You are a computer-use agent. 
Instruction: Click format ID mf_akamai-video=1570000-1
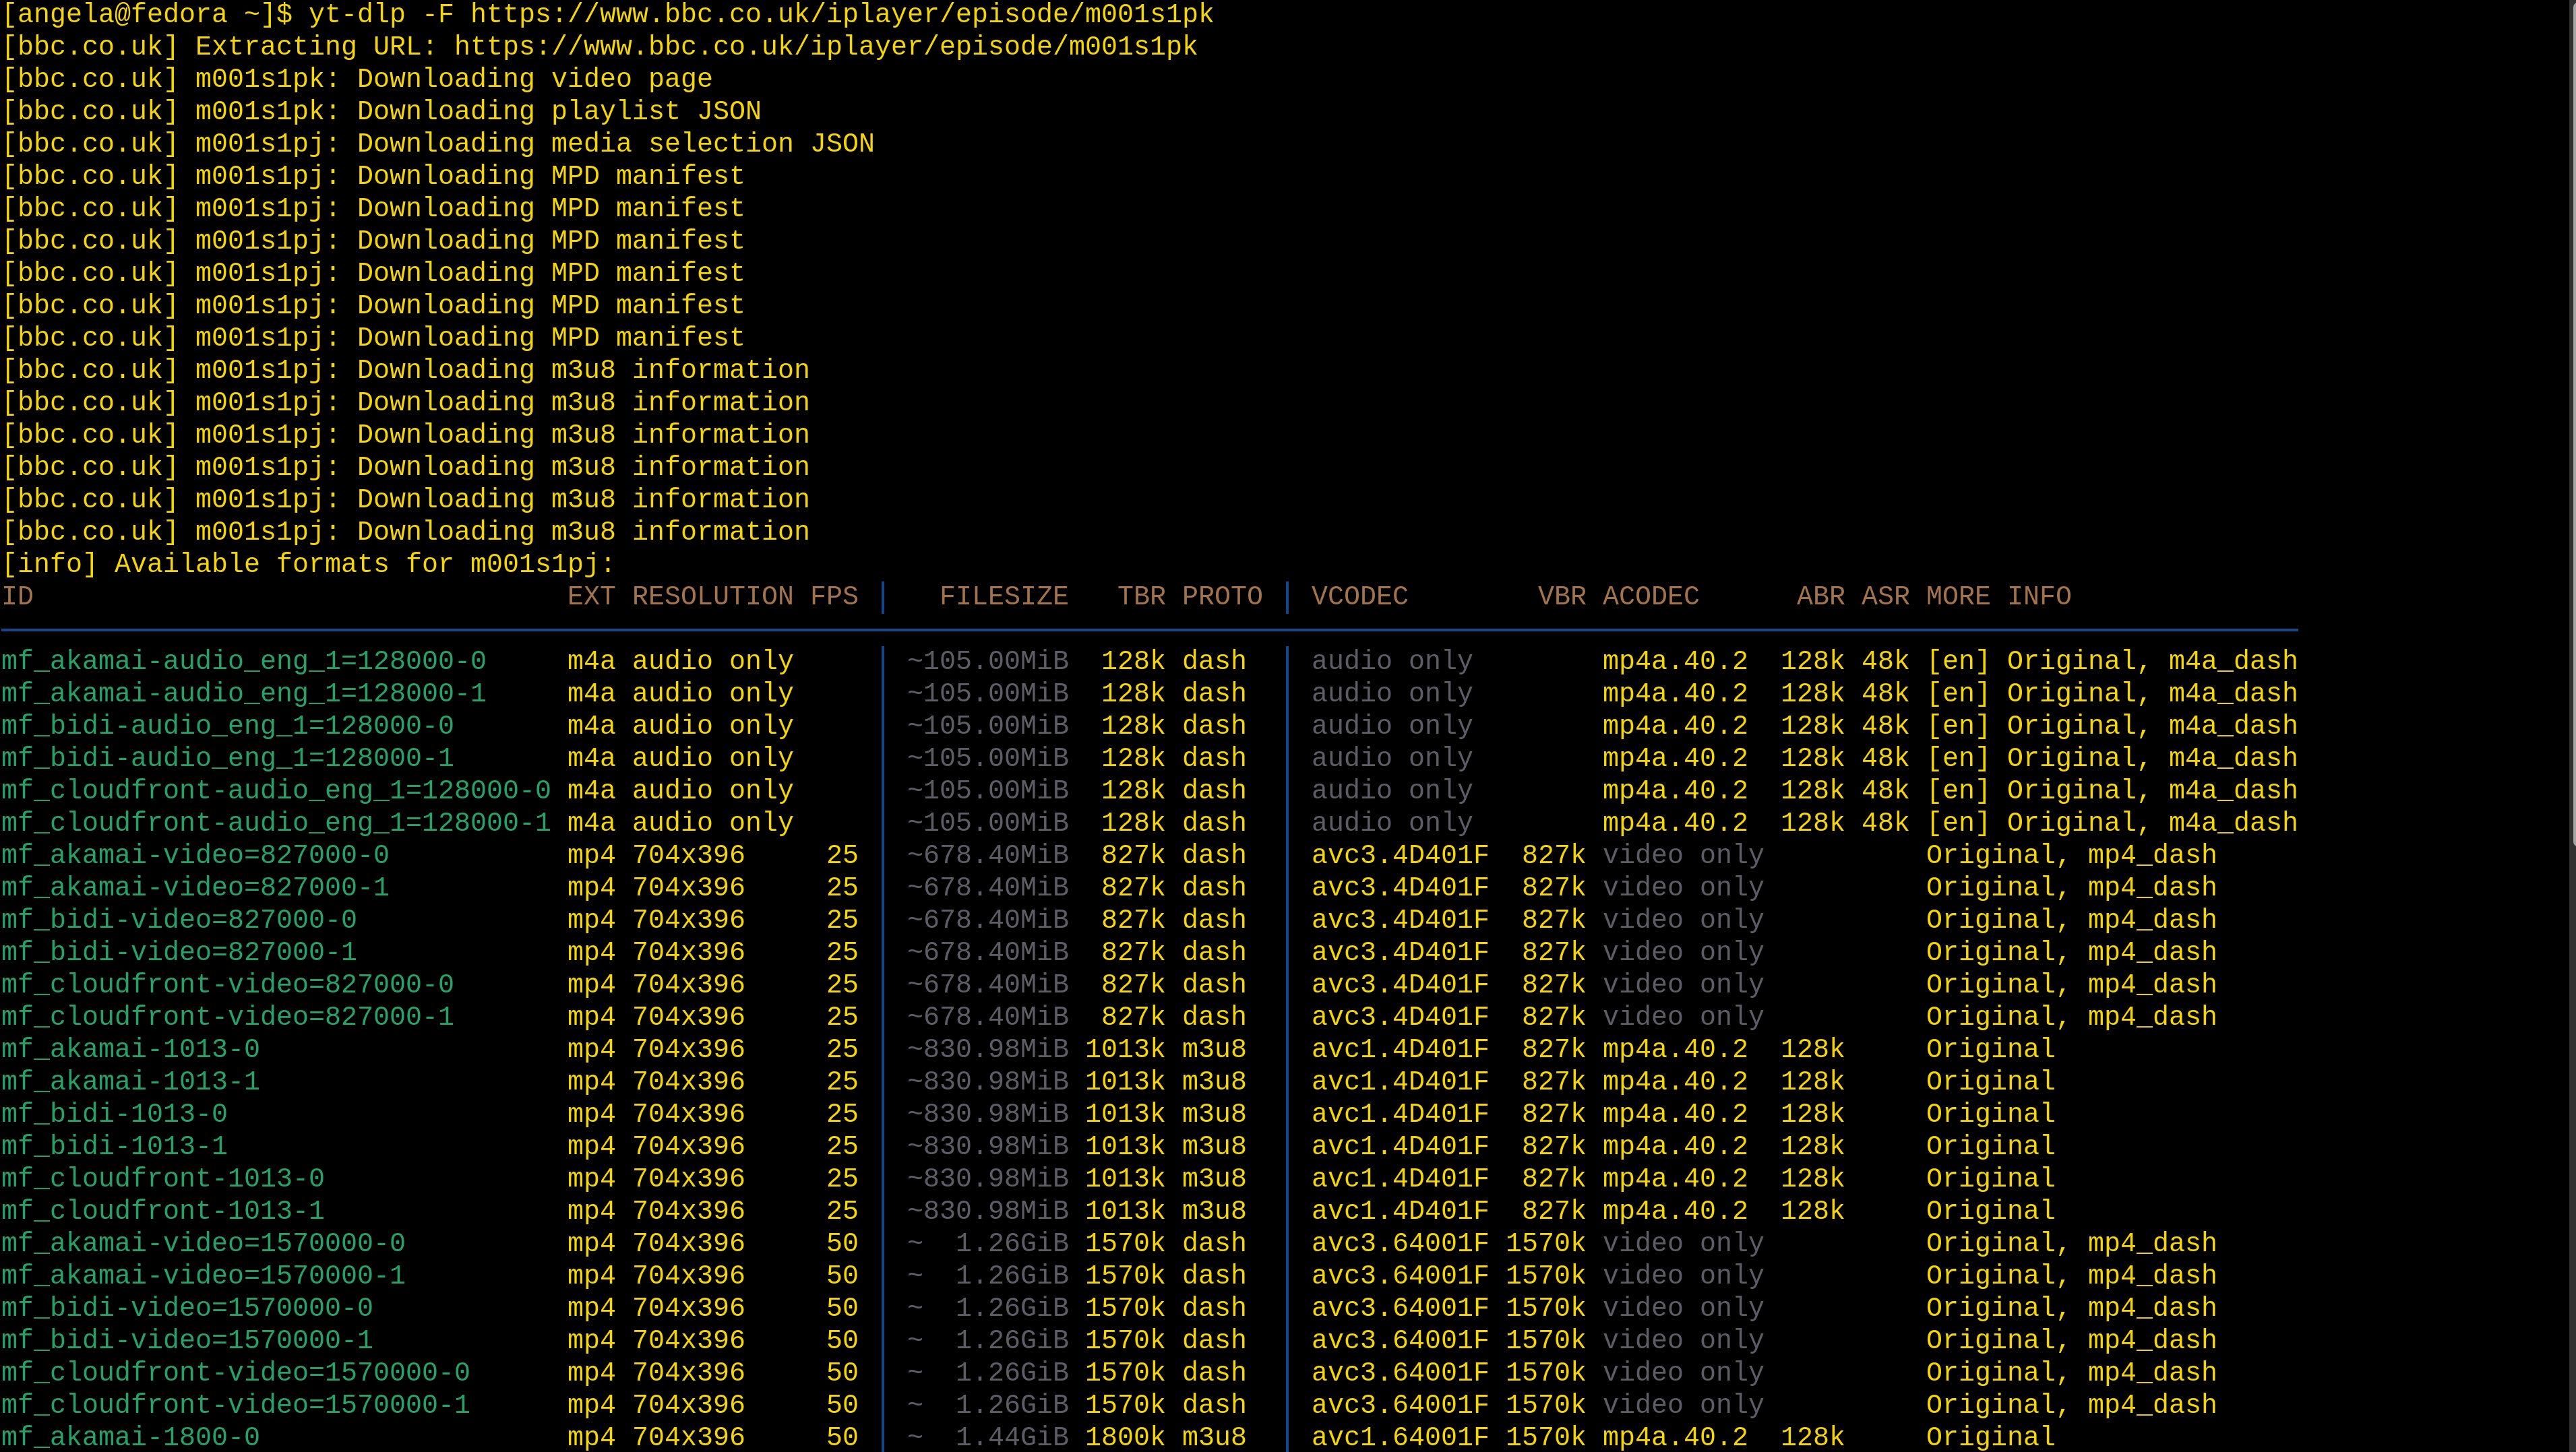tap(203, 1275)
